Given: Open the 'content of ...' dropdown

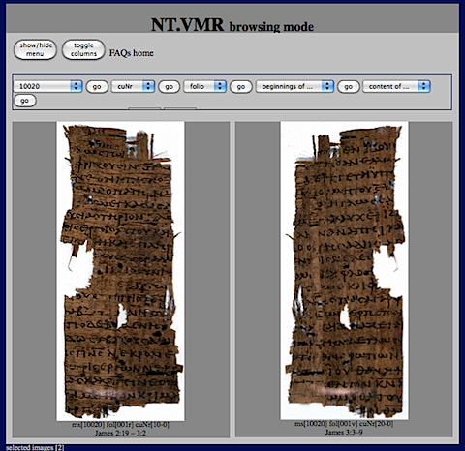Looking at the screenshot, I should click(x=396, y=86).
